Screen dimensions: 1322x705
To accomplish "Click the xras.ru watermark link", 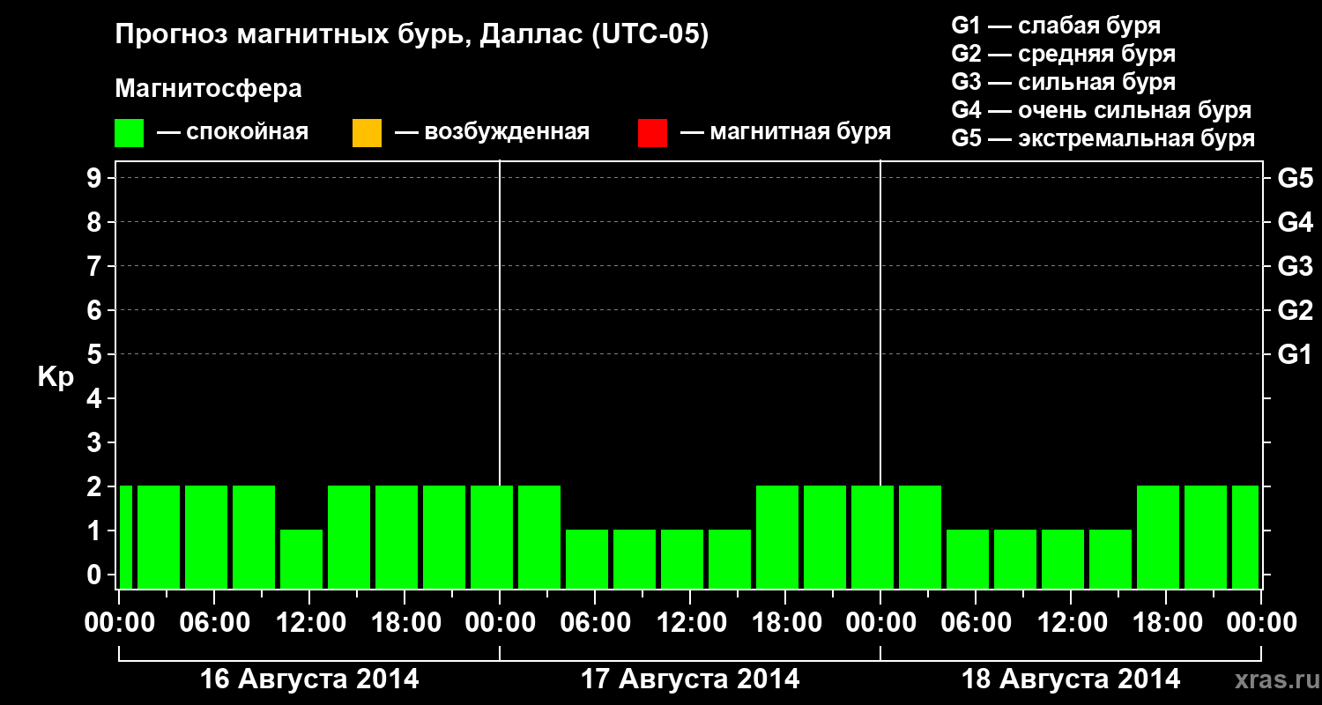I will 1272,679.
